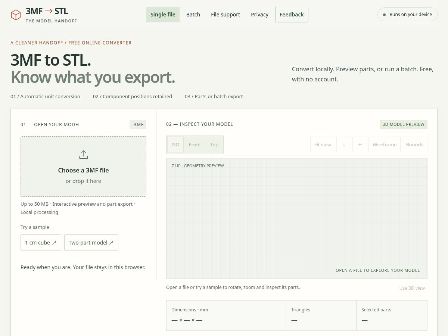448x336 pixels.
Task: Click the 3D model preview grid area
Action: point(297,218)
